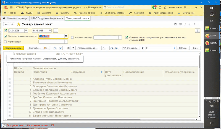Screen dimensions: 221x129
Task: Save report with the floppy disk icon
Action: click(x=175, y=24)
